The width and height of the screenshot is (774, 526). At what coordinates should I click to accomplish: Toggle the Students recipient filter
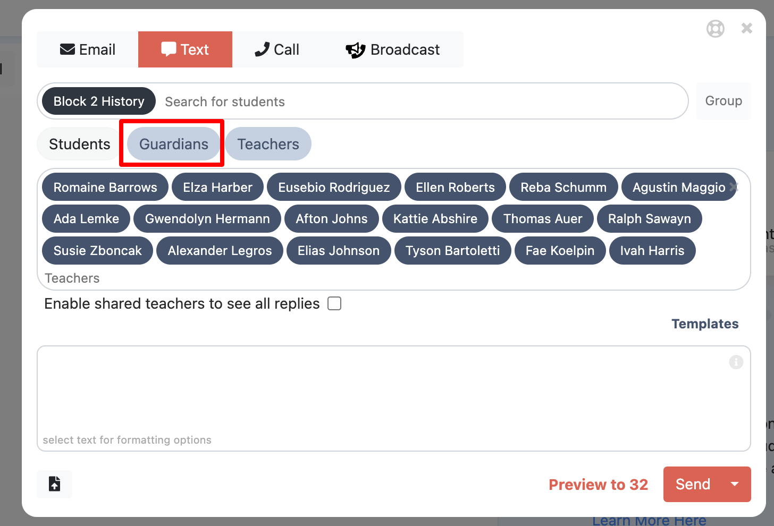click(x=80, y=144)
